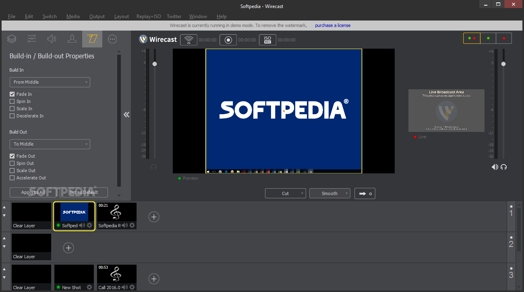Uncheck the Fade In checkbox
This screenshot has height=292, width=524.
click(x=12, y=94)
